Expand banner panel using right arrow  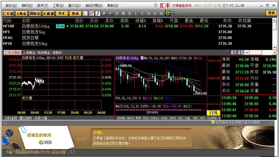(272, 123)
